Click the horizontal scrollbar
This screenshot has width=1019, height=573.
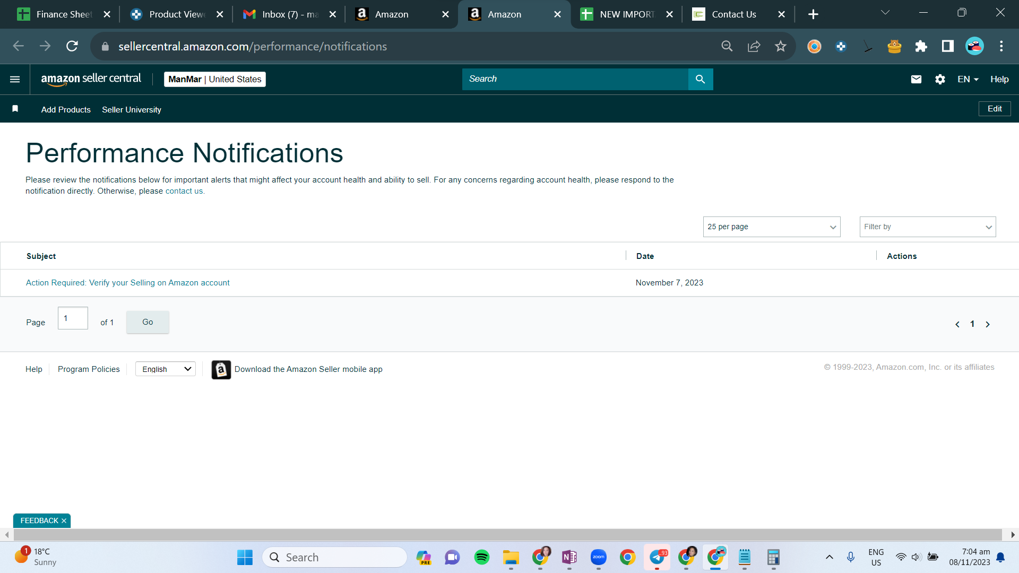[507, 534]
